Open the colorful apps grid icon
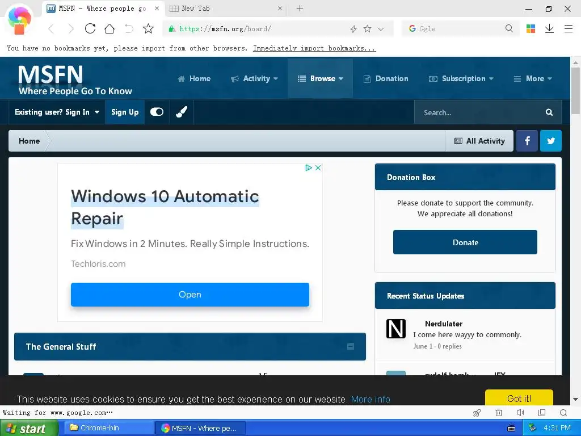Image resolution: width=581 pixels, height=436 pixels. click(531, 28)
